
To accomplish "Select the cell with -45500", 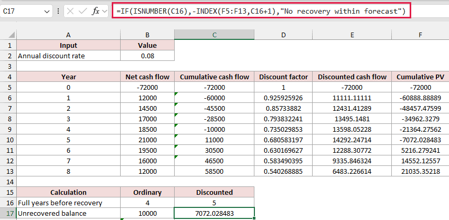I will (214, 108).
